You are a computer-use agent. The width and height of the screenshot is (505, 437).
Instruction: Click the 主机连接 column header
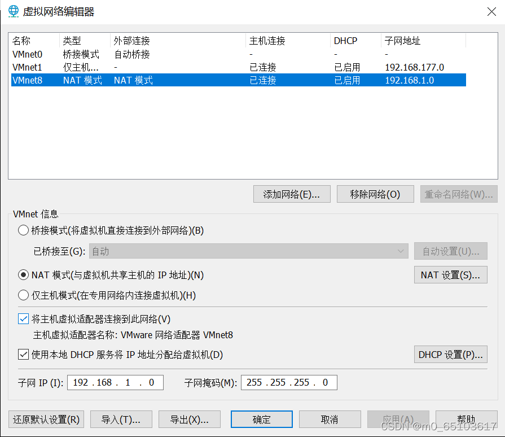pos(288,41)
